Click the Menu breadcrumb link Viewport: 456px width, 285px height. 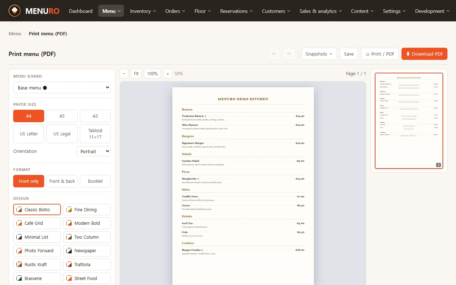(15, 33)
